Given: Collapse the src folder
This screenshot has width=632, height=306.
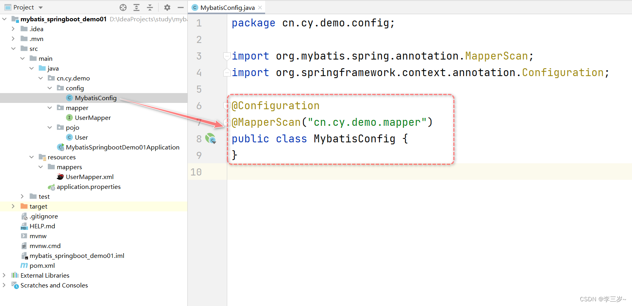Looking at the screenshot, I should coord(13,49).
